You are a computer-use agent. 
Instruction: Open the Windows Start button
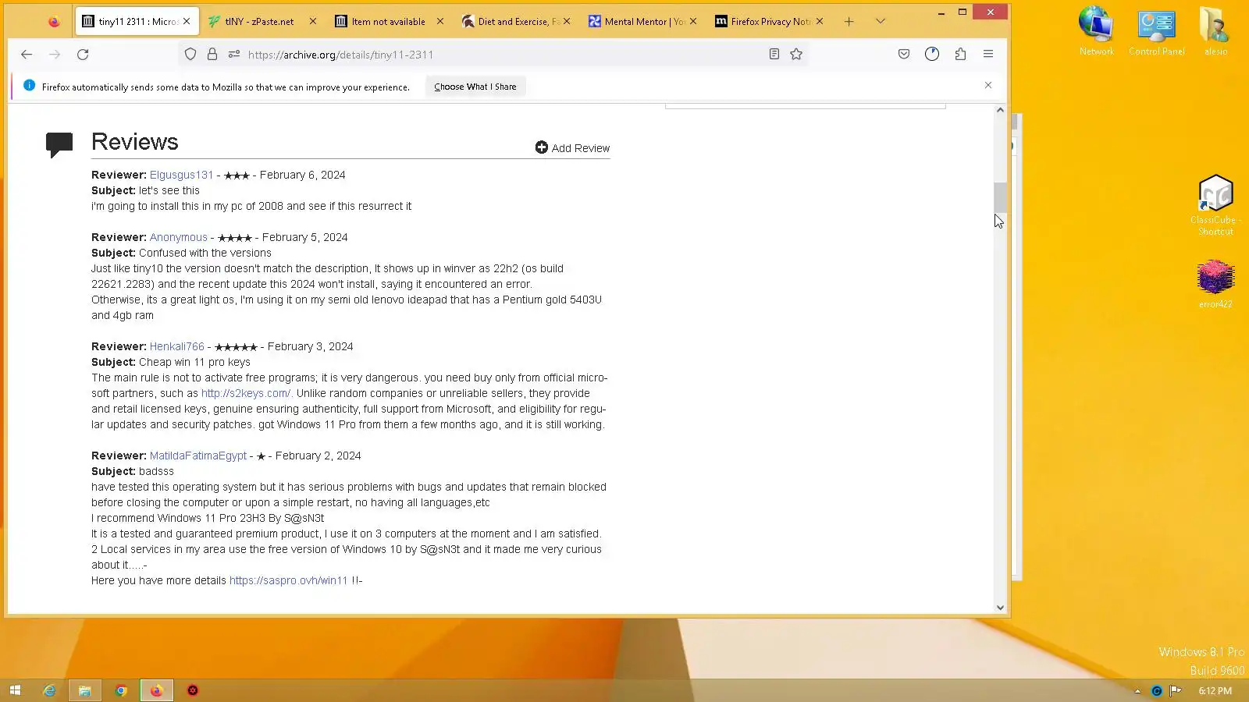click(x=15, y=690)
